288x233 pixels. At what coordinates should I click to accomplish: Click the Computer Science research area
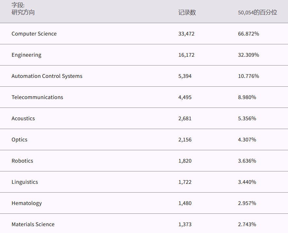click(34, 34)
